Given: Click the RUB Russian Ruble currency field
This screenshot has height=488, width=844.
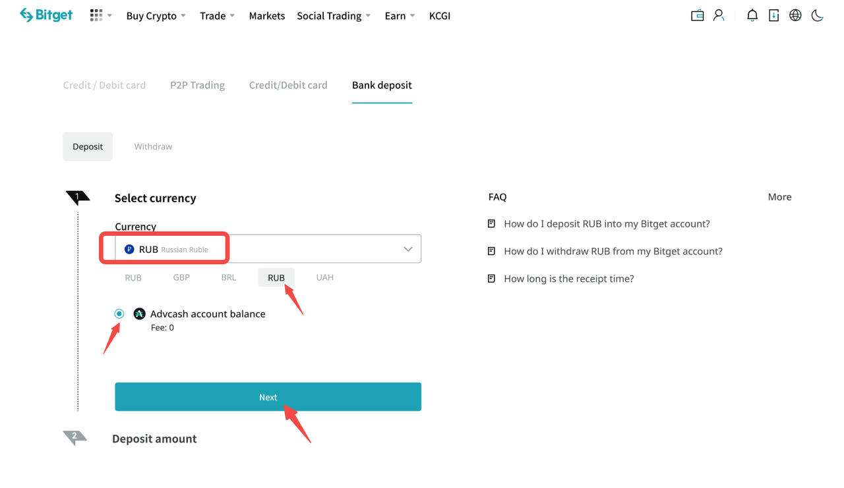Looking at the screenshot, I should 268,249.
